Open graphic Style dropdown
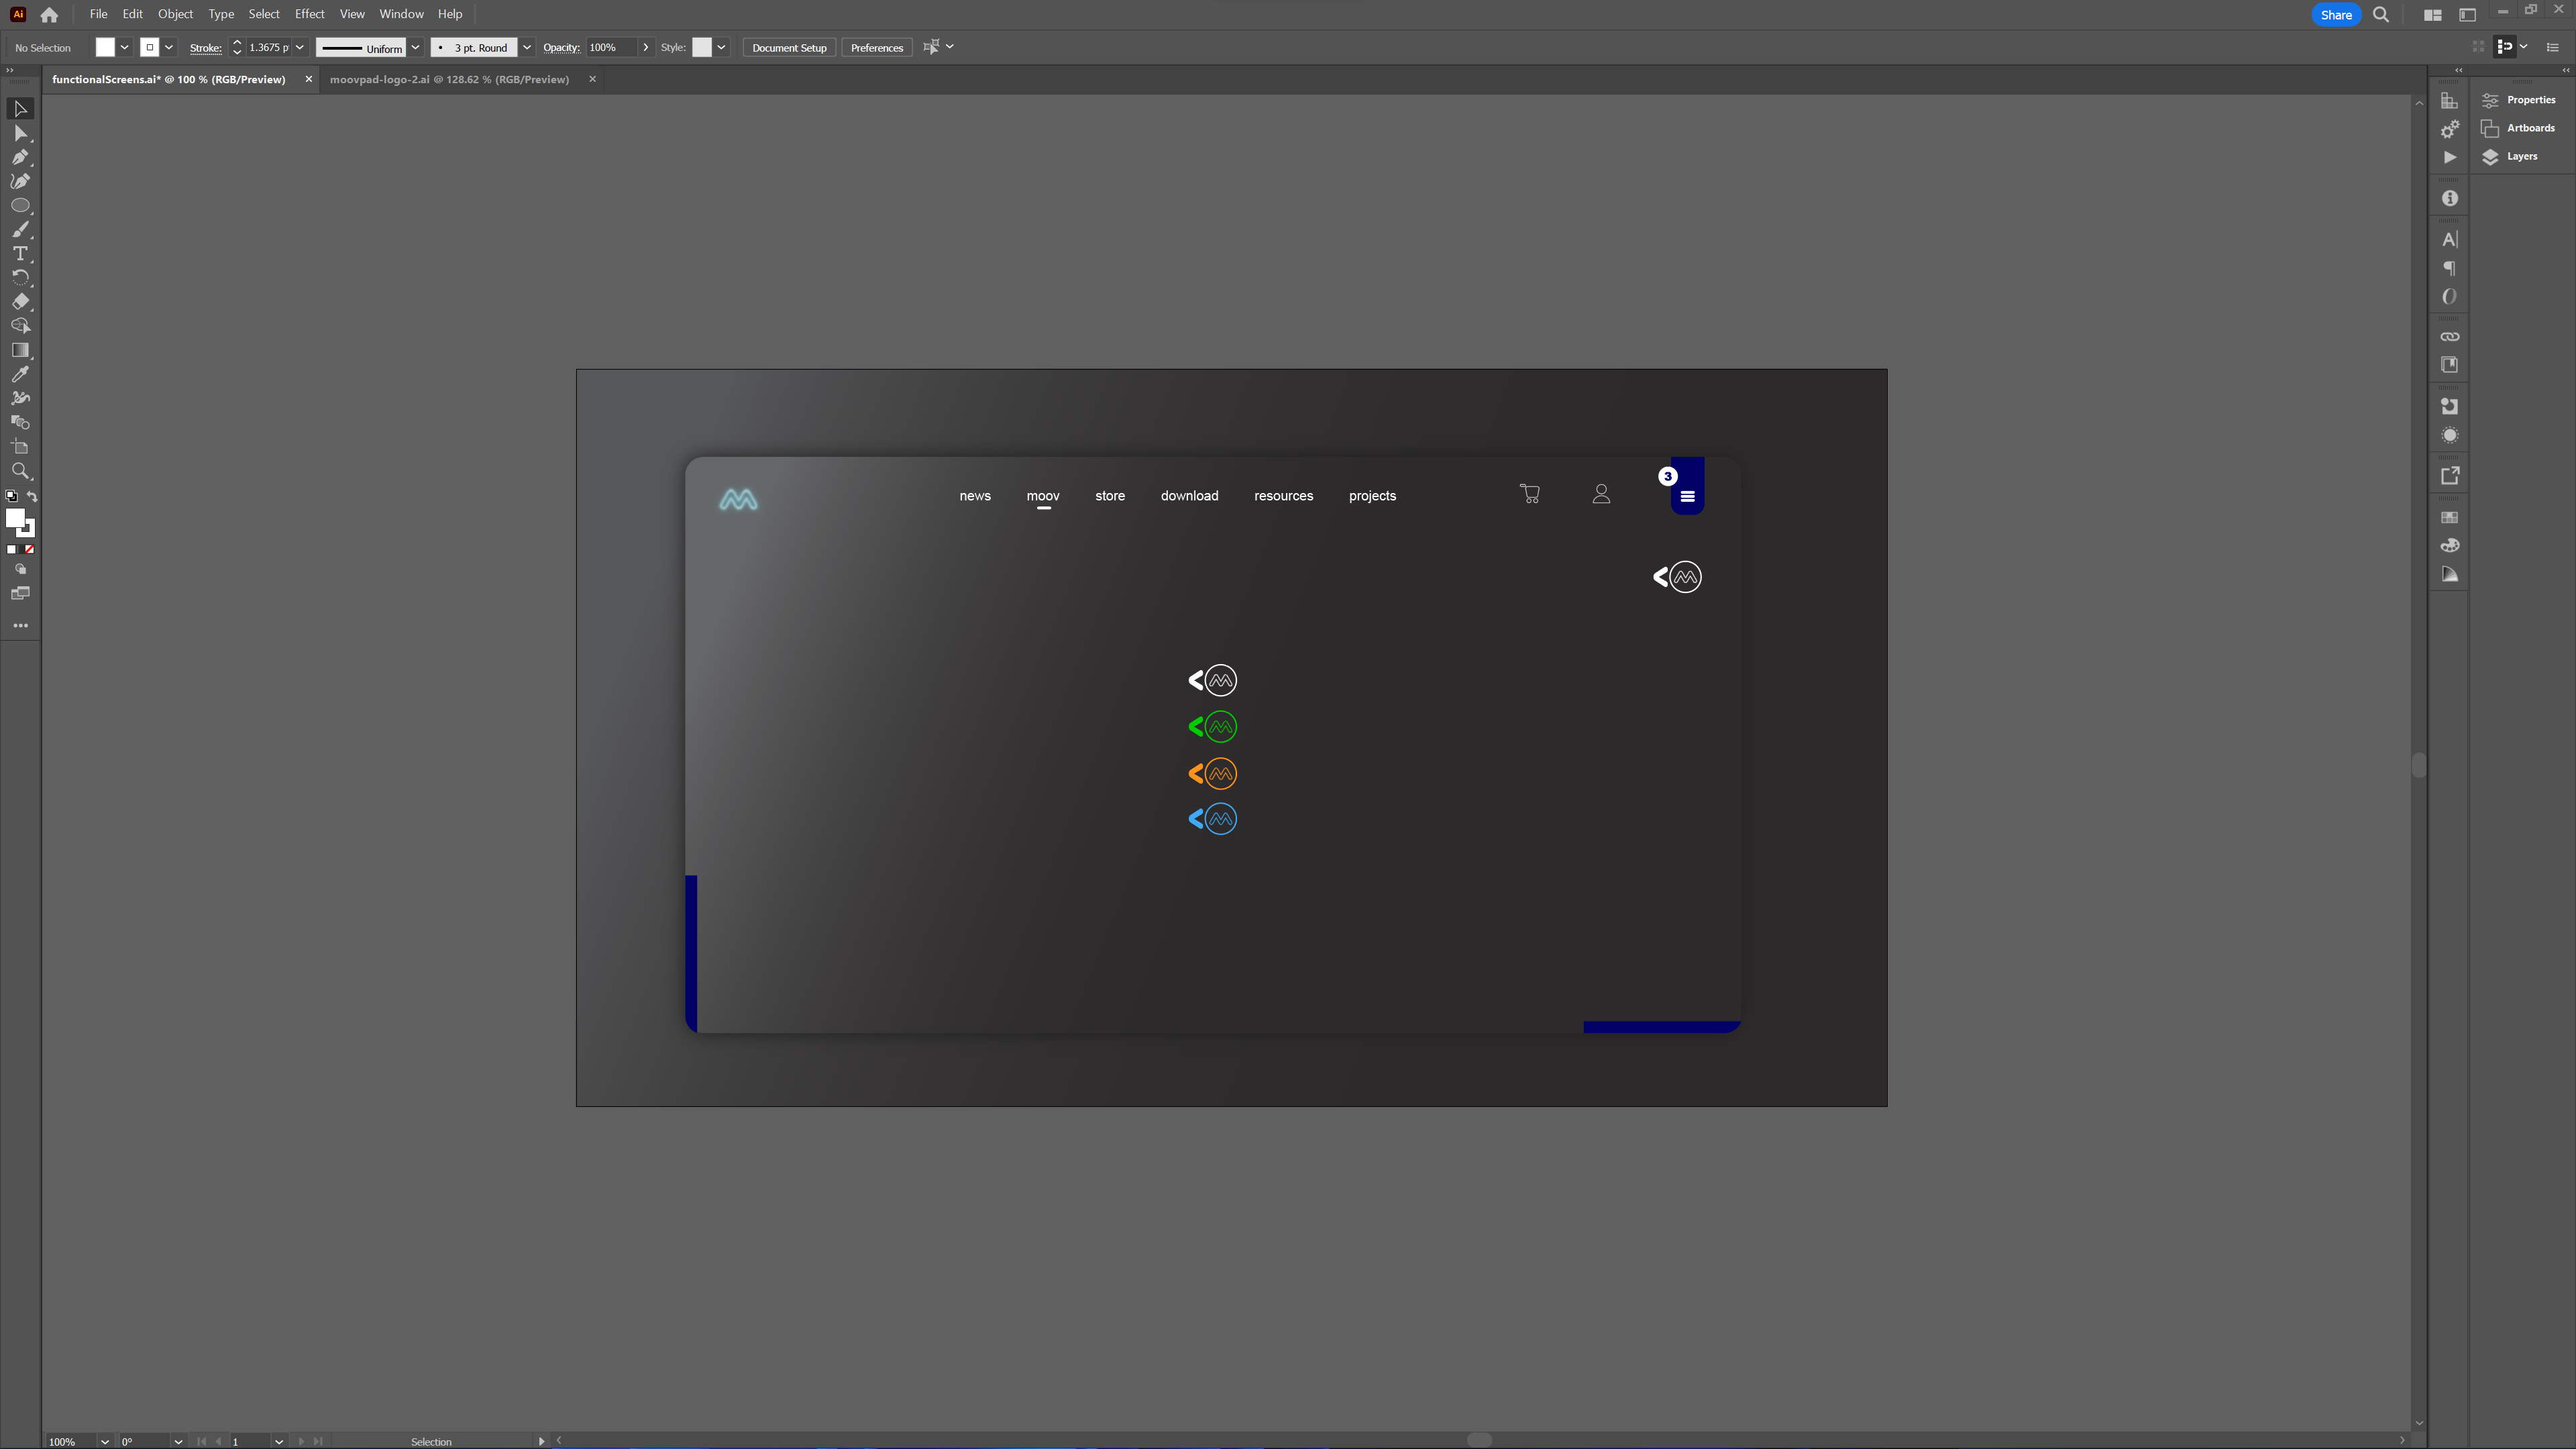This screenshot has width=2576, height=1449. coord(721,47)
